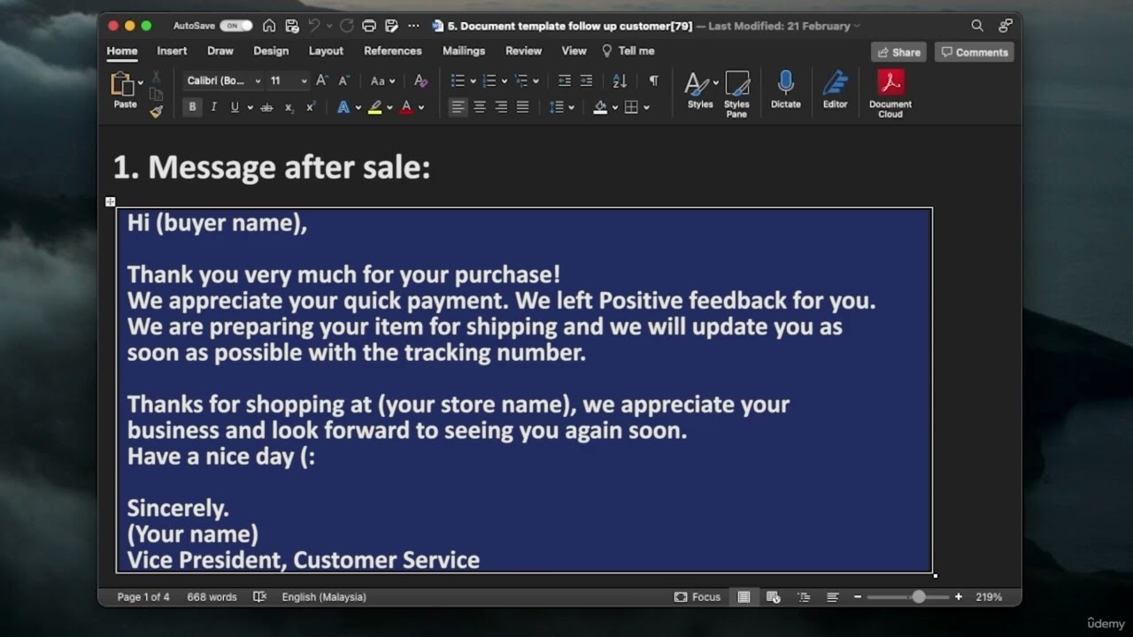
Task: Open the Styles Pane
Action: 736,95
